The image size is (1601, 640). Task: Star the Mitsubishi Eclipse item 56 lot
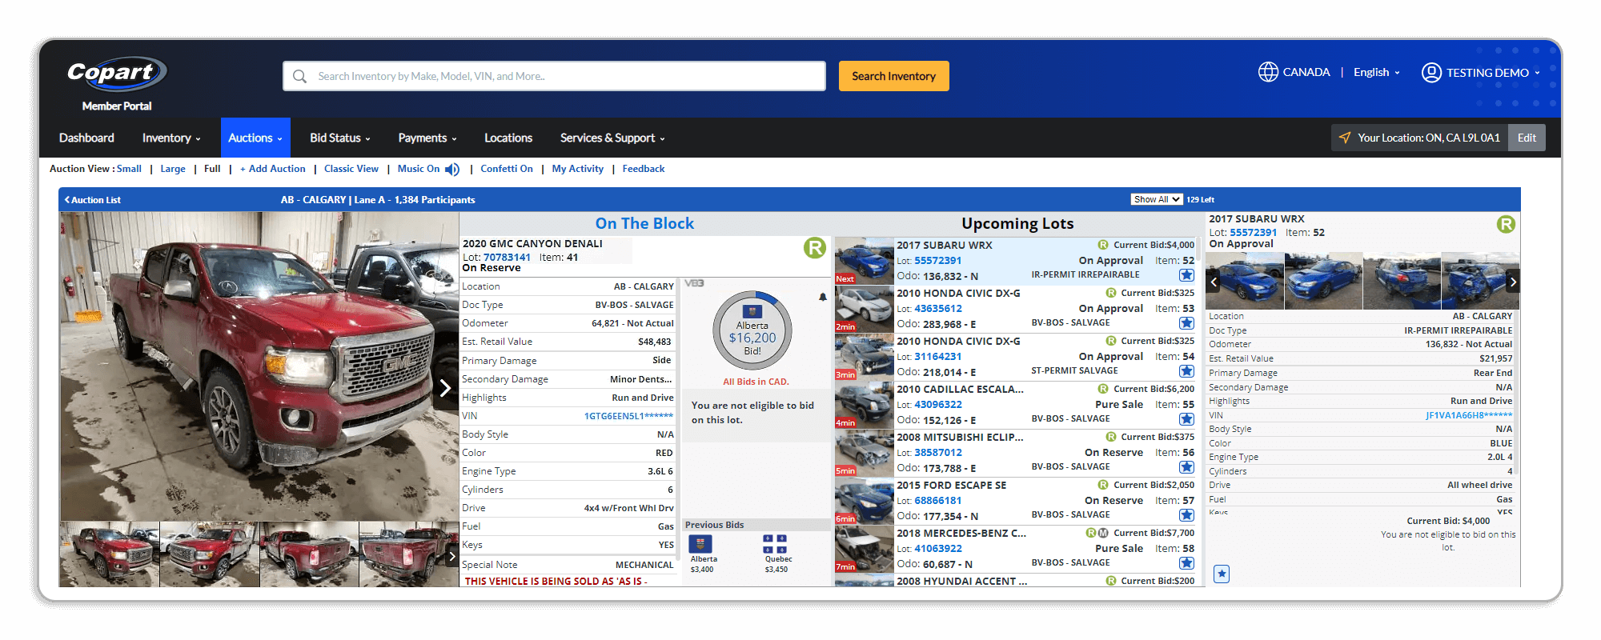(x=1186, y=467)
